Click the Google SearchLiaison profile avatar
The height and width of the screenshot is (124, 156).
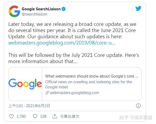14,11
